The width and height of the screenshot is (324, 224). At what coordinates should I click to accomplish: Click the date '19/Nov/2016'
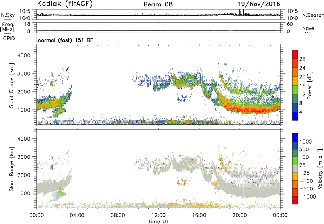tap(259, 4)
